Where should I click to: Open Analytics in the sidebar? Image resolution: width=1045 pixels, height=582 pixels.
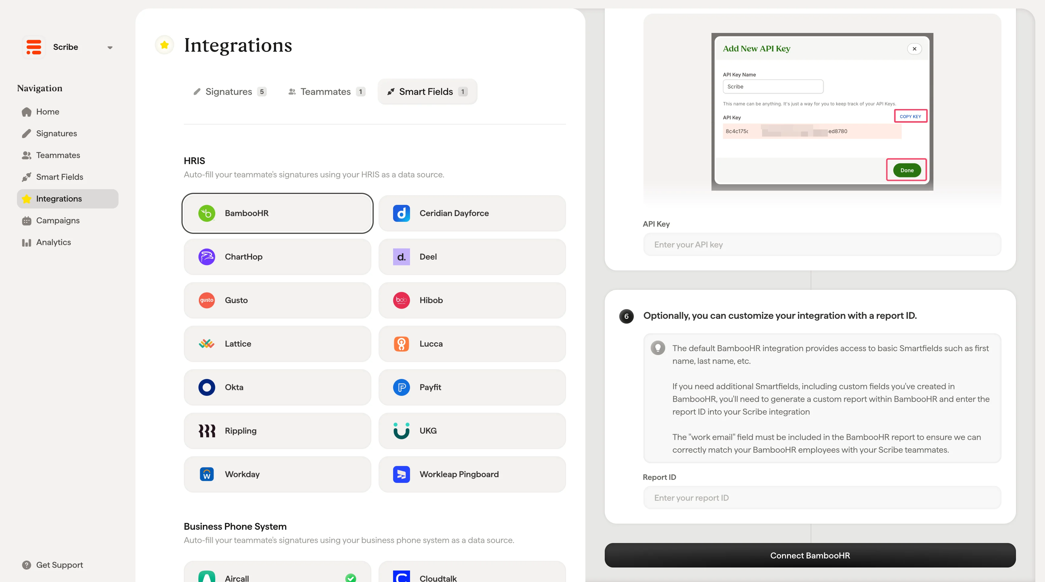click(x=67, y=242)
